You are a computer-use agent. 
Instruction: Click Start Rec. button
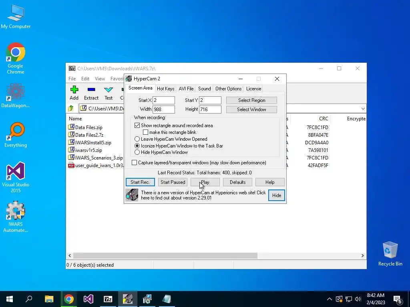click(140, 182)
